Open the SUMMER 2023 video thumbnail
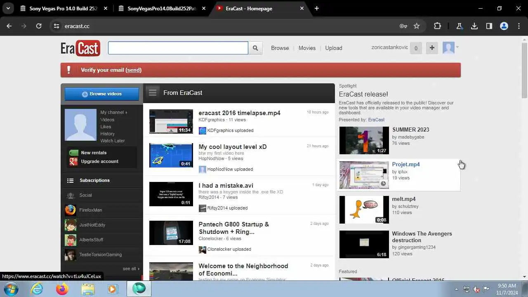The height and width of the screenshot is (297, 528). coord(364,140)
